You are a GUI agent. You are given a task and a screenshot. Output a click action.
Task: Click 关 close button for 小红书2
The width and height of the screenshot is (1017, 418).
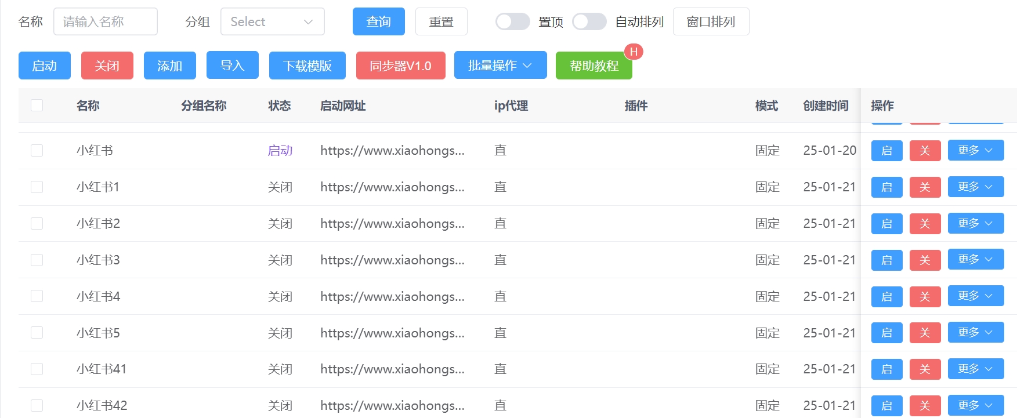point(925,223)
